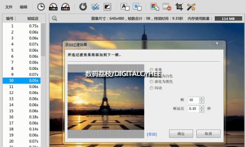246x147 pixels.
Task: Select frame 17 in the frame list
Action: tap(22, 123)
